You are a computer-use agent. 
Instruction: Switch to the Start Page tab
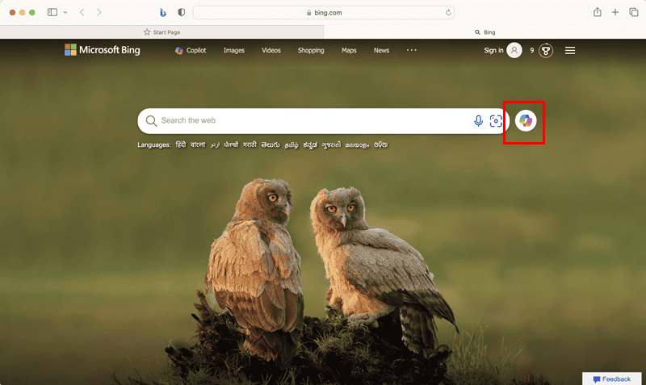[161, 32]
